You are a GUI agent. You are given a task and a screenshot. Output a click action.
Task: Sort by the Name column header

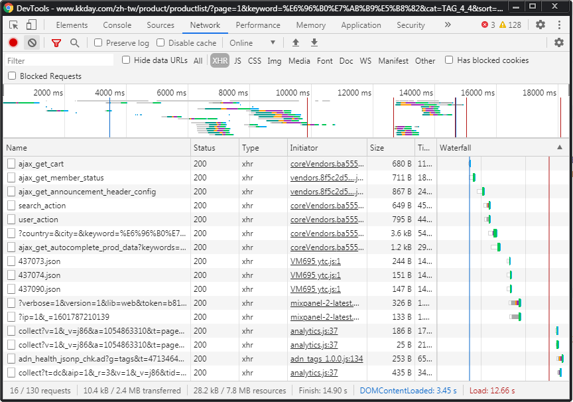pos(97,148)
